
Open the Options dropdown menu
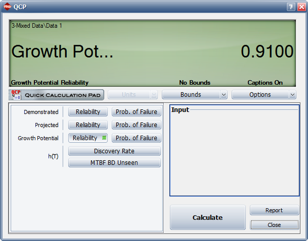click(264, 95)
